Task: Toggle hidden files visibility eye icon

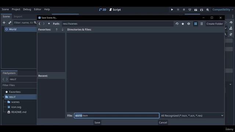Action: [x=189, y=24]
